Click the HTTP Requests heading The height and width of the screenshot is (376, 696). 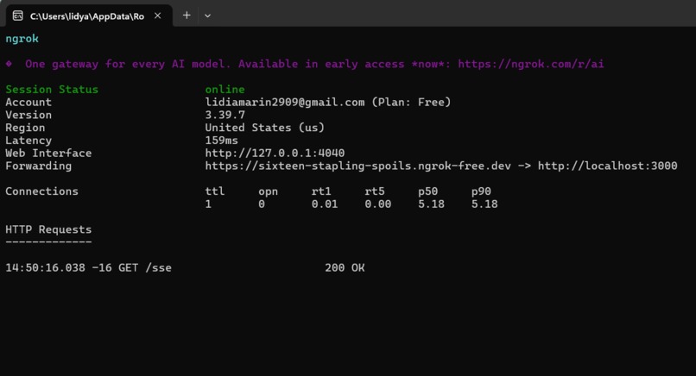pos(48,229)
